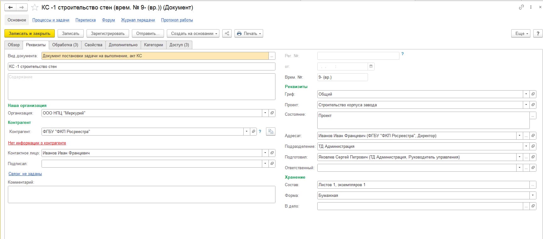
Task: Click the Зарегистрировать button
Action: 108,33
